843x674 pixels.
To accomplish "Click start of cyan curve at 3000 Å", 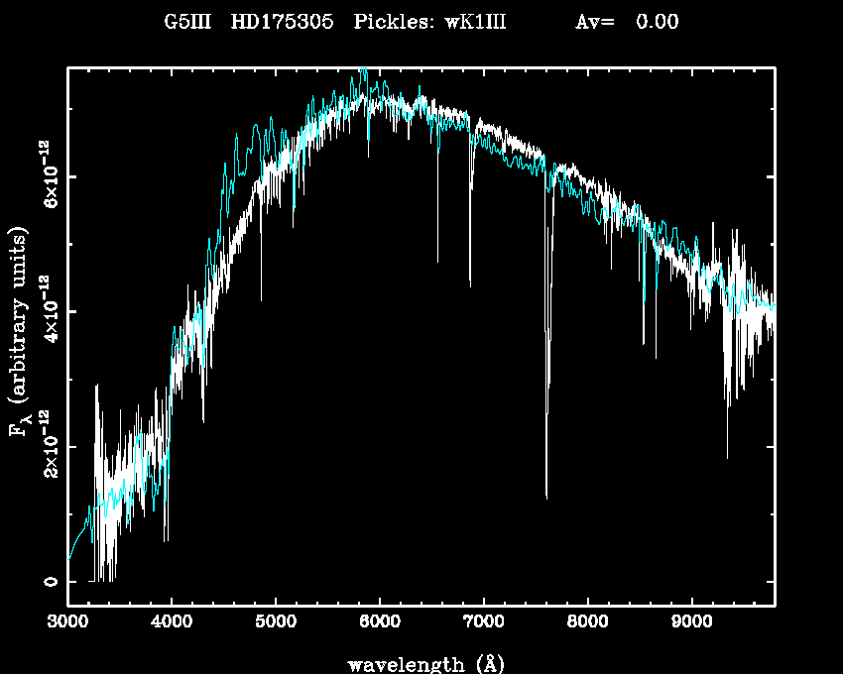I will pos(68,560).
